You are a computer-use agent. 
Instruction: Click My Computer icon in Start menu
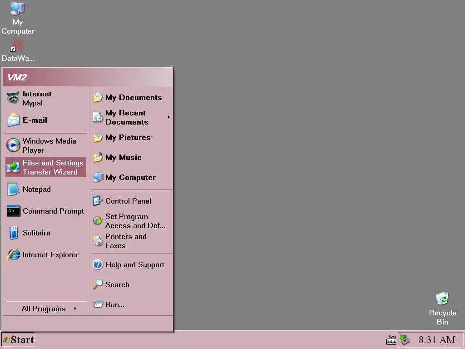(x=98, y=177)
